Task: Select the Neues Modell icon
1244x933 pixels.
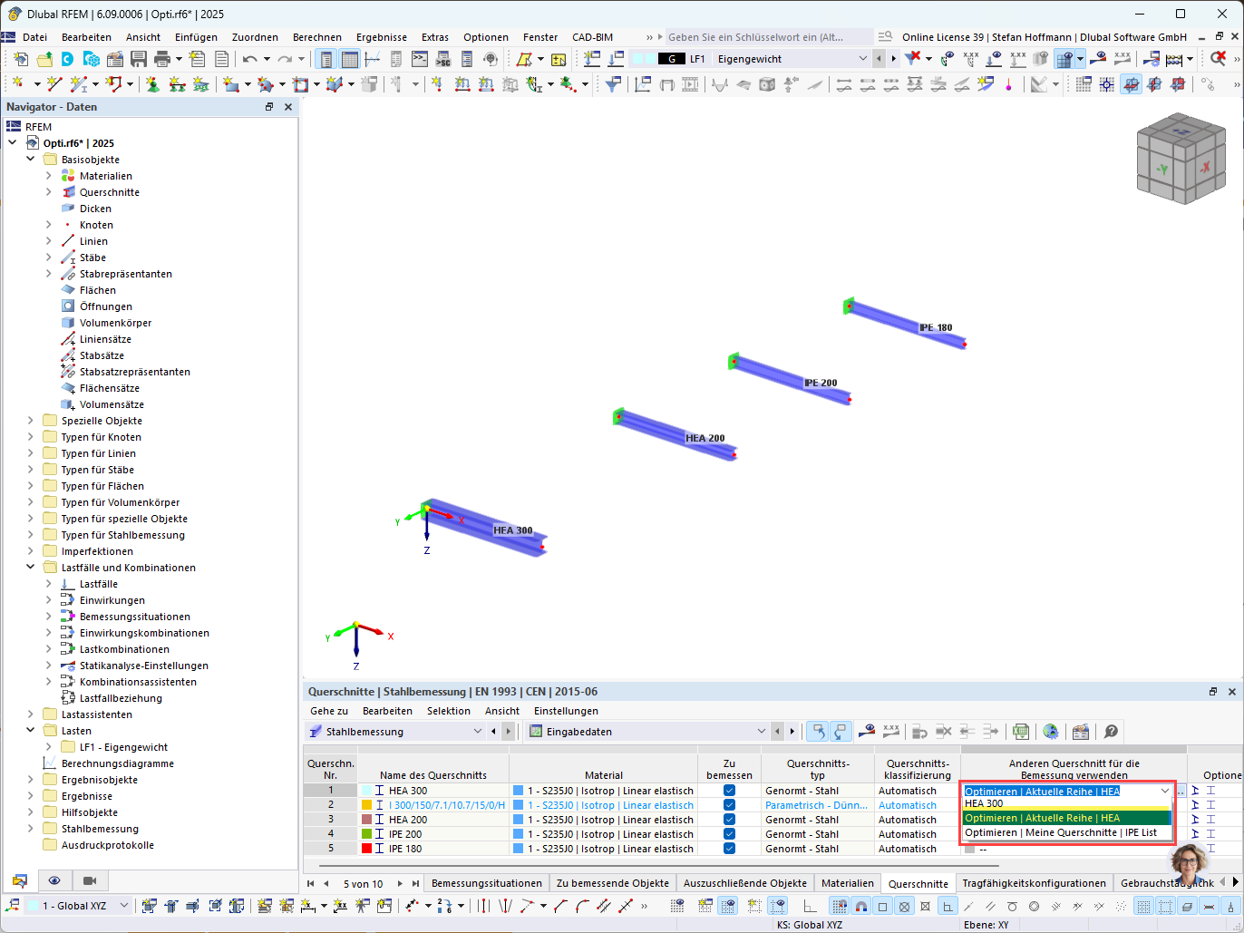Action: [21, 58]
